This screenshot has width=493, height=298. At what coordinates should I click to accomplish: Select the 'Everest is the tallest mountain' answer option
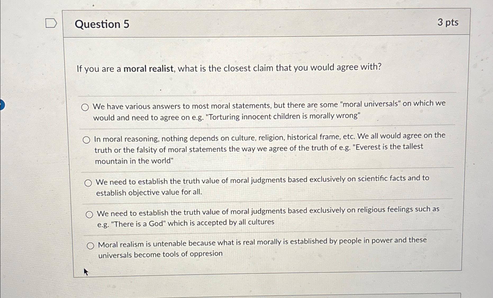click(87, 140)
